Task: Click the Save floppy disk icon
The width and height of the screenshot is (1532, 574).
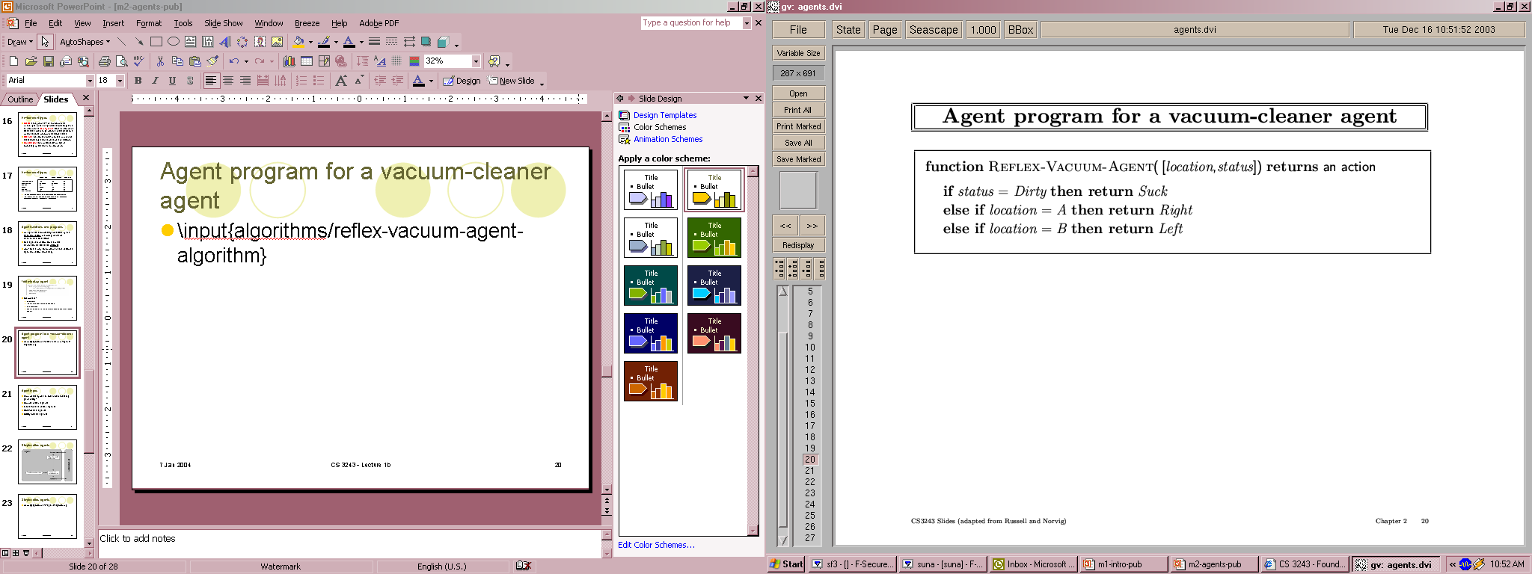Action: tap(48, 61)
